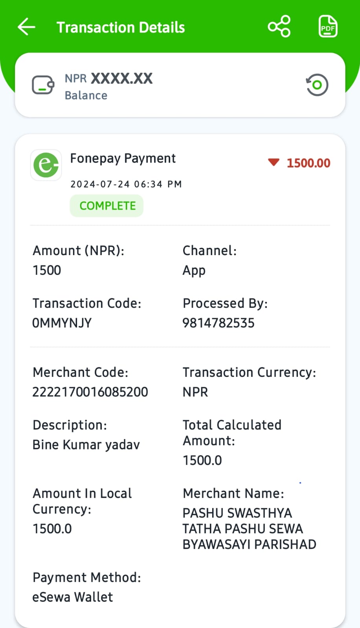Tap the 1500.00 debit amount
Screen dimensions: 360x628
[309, 163]
